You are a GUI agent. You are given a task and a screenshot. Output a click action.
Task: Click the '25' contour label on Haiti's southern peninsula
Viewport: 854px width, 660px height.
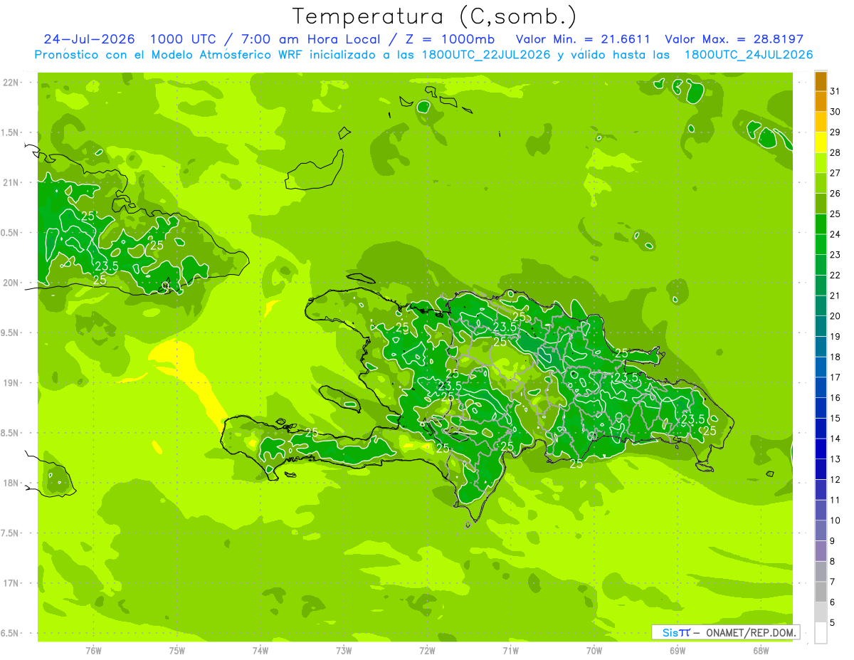point(312,432)
